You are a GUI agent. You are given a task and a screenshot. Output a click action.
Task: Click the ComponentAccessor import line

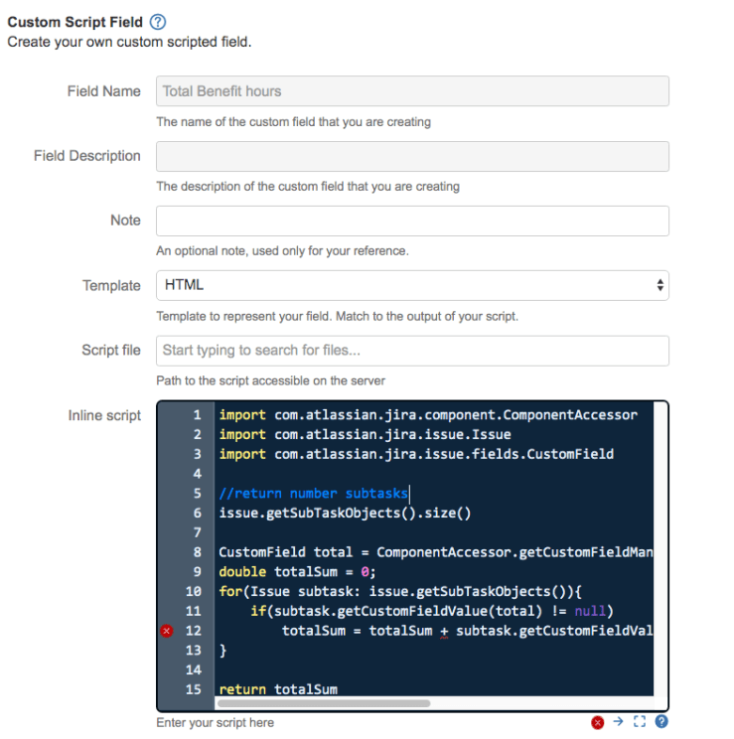(427, 415)
